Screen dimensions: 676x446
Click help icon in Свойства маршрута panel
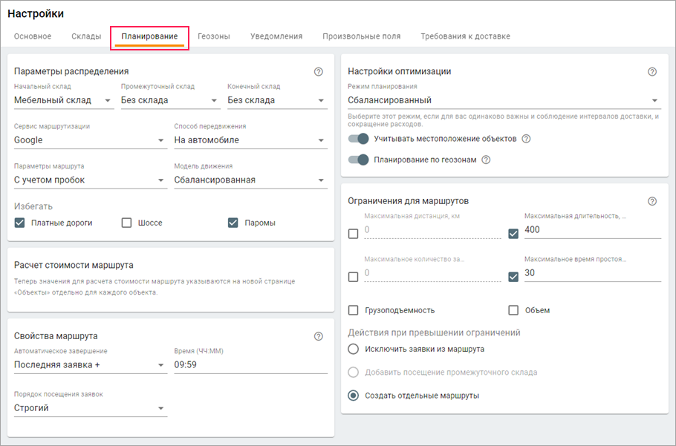click(319, 336)
